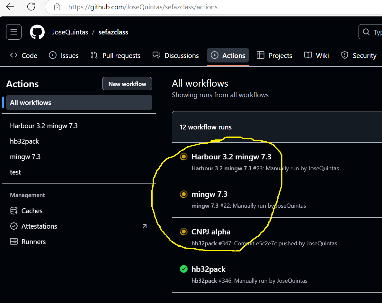Click in-progress status icon for CNPJ alpha

pos(183,232)
